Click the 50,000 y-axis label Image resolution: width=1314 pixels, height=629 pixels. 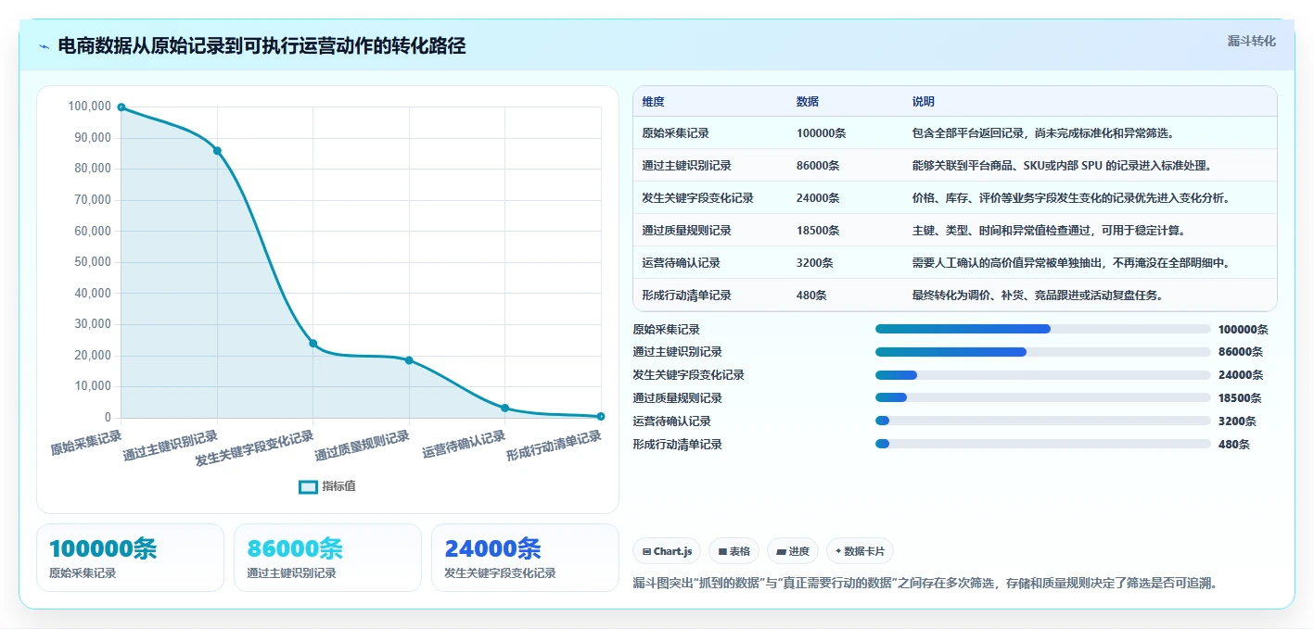tap(93, 262)
